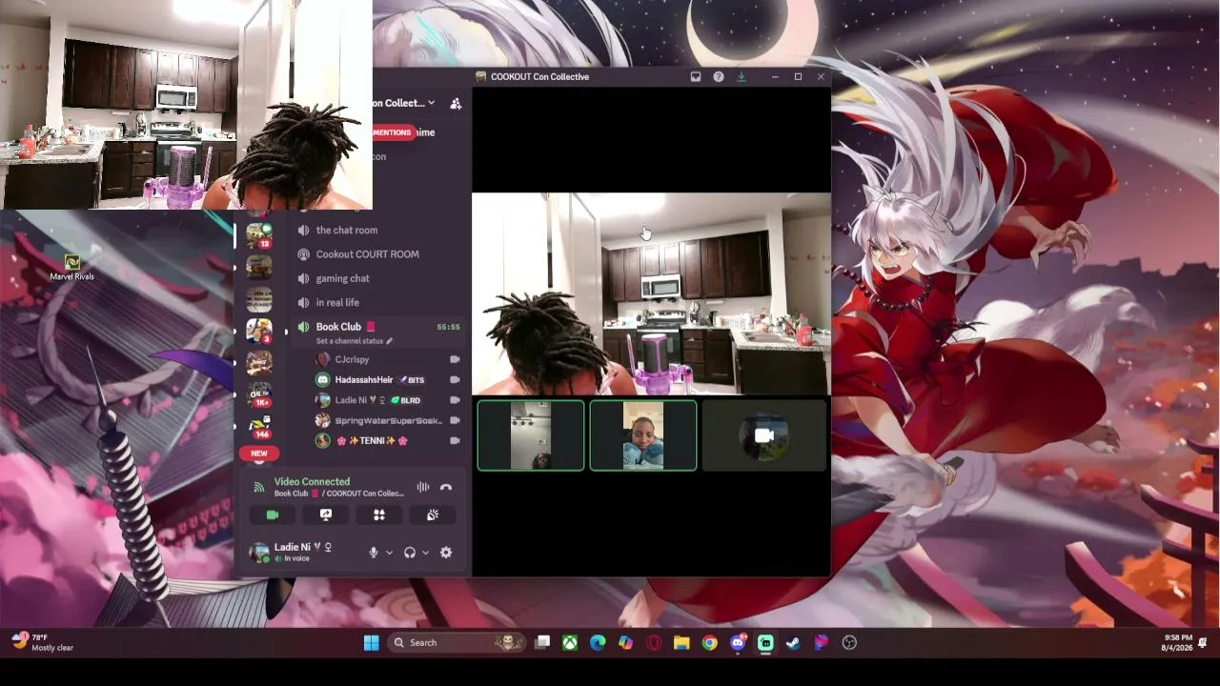The width and height of the screenshot is (1220, 686).
Task: Click the camera icon beside HadassahsHeir
Action: (455, 379)
